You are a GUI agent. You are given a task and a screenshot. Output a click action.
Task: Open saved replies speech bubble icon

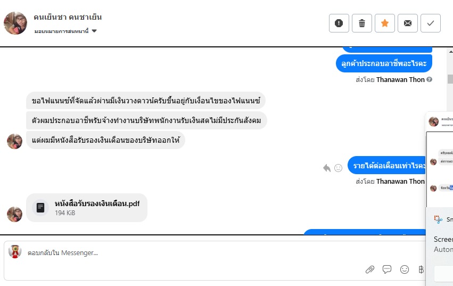pyautogui.click(x=387, y=269)
